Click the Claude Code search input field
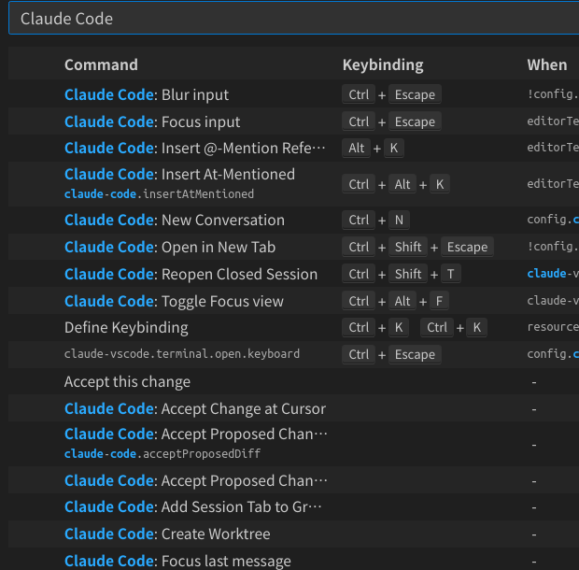The width and height of the screenshot is (579, 570). tap(294, 19)
